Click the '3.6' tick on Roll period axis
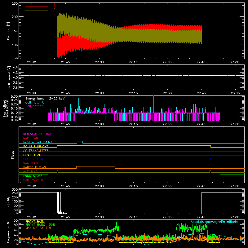This screenshot has width=248, height=248. pos(15,87)
